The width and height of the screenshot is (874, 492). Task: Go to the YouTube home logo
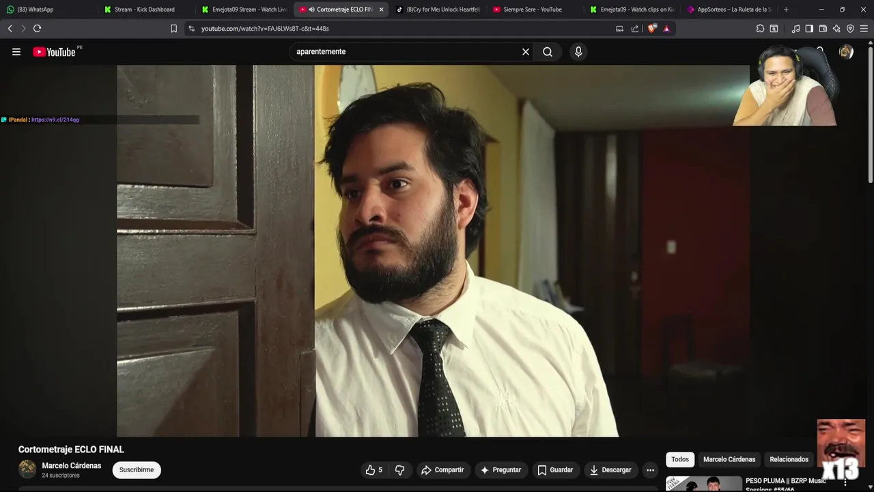click(54, 52)
